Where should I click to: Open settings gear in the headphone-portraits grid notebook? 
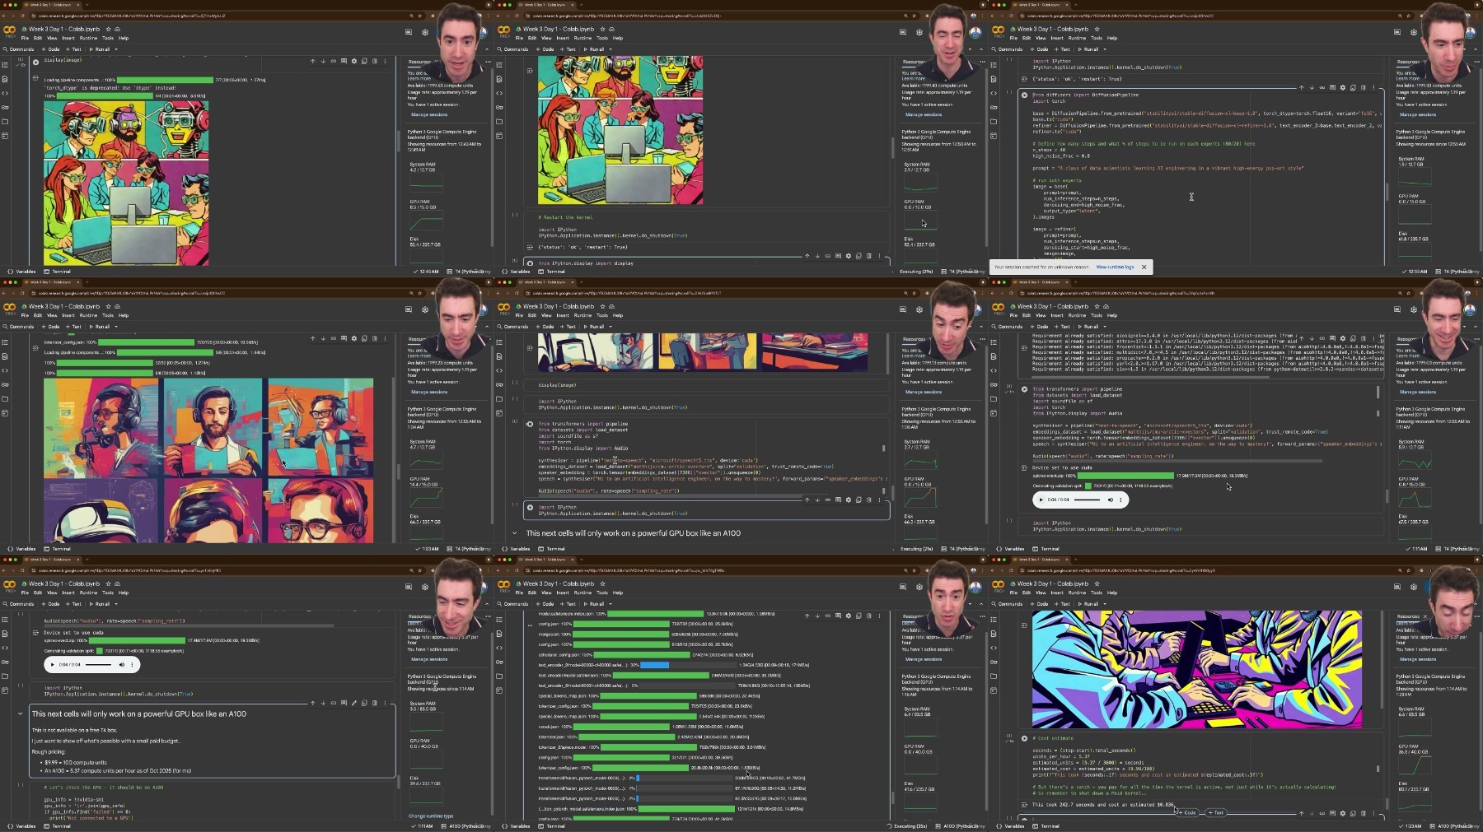[x=425, y=309]
